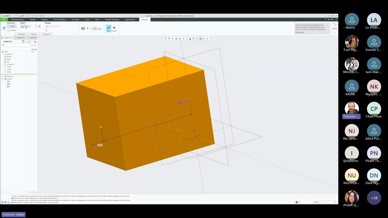Open the depth value dropdown arrow
388x218 pixels.
pos(36,26)
